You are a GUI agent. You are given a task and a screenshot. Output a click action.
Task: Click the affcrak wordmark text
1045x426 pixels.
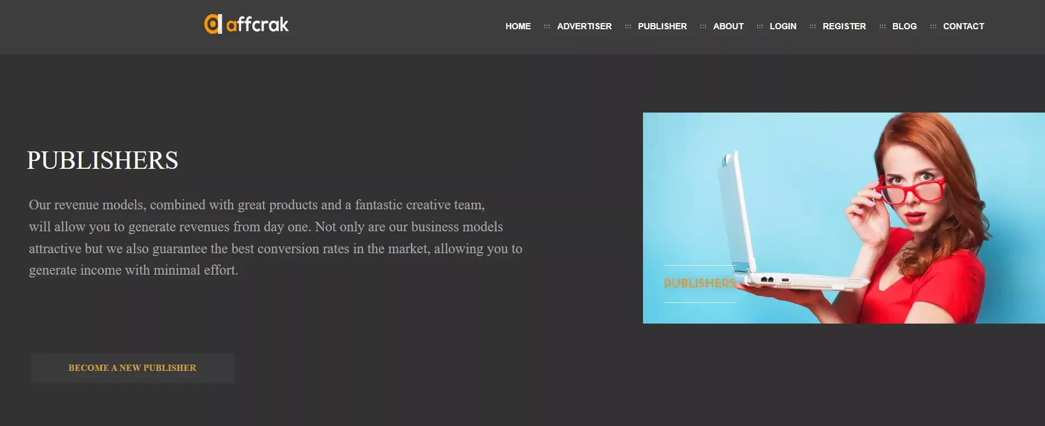pyautogui.click(x=257, y=24)
